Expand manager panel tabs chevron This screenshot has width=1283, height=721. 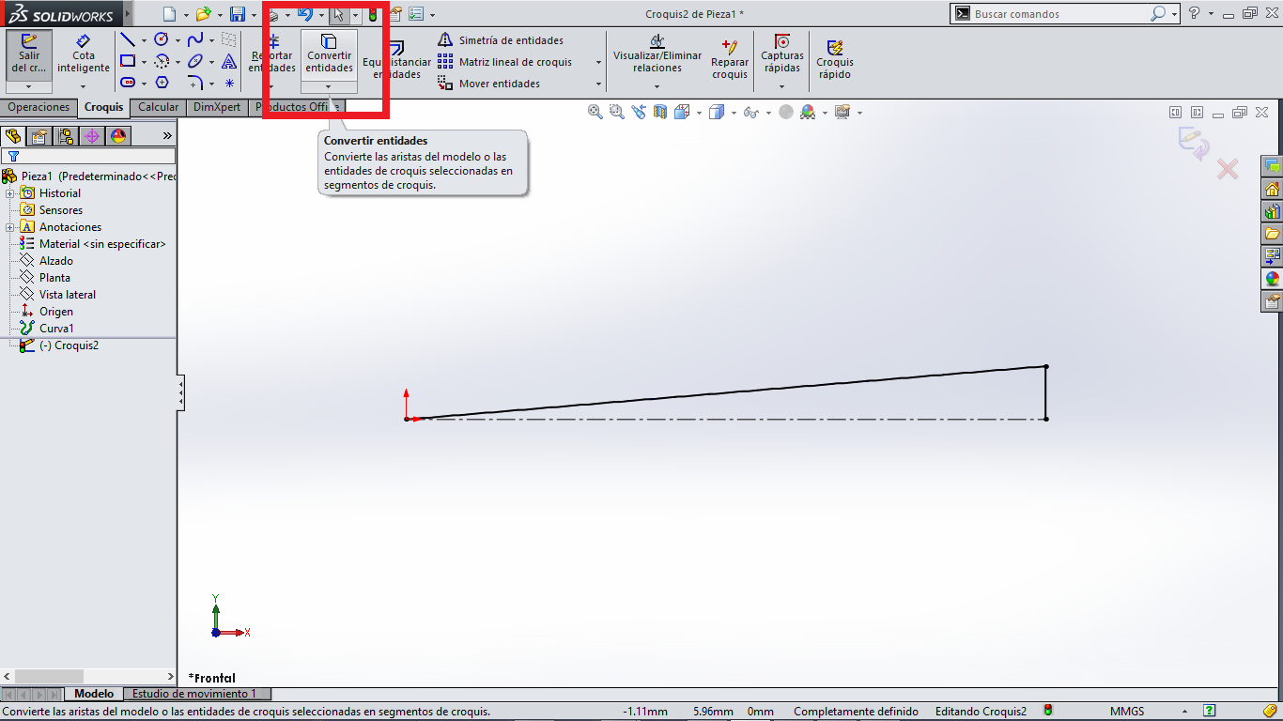click(167, 136)
